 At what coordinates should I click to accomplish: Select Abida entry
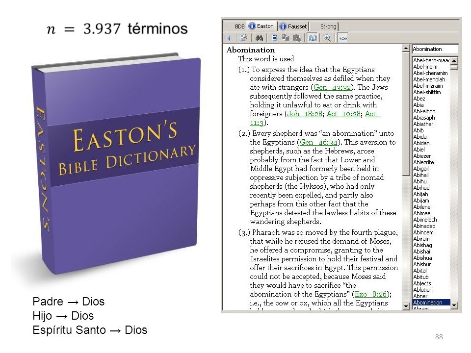coord(419,137)
